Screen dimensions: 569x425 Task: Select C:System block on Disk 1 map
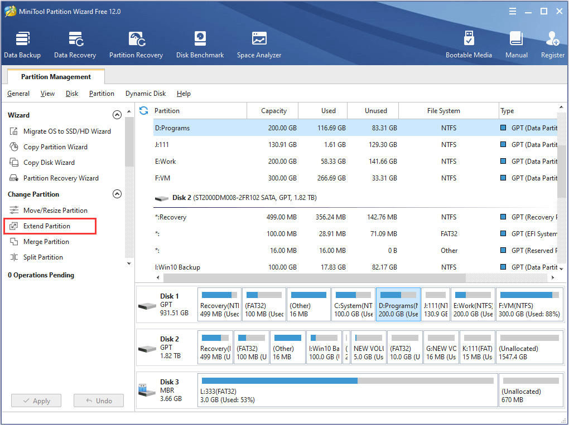[x=353, y=304]
